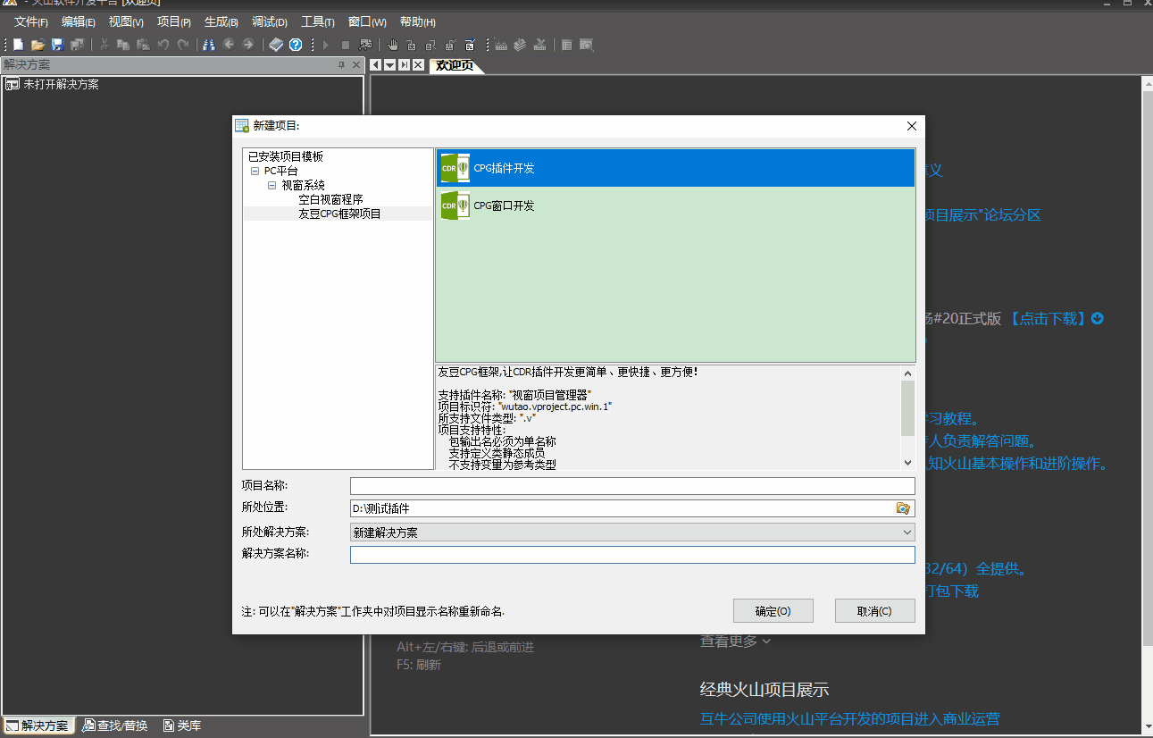Switch to the 类库 tab
1153x738 pixels.
pyautogui.click(x=182, y=725)
